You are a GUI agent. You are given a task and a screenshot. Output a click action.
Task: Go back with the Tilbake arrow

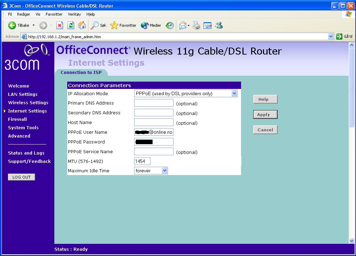click(x=18, y=25)
